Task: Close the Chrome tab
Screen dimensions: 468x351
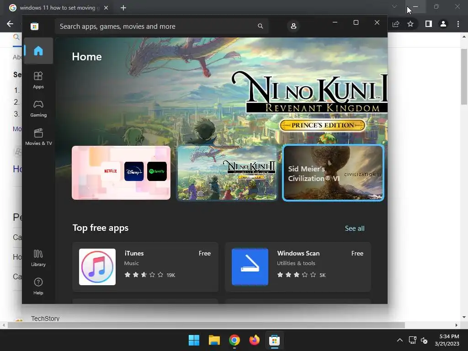Action: pyautogui.click(x=106, y=8)
